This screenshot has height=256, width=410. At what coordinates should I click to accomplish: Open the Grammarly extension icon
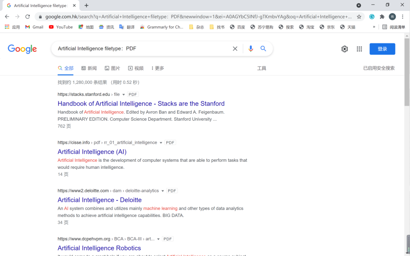(372, 17)
